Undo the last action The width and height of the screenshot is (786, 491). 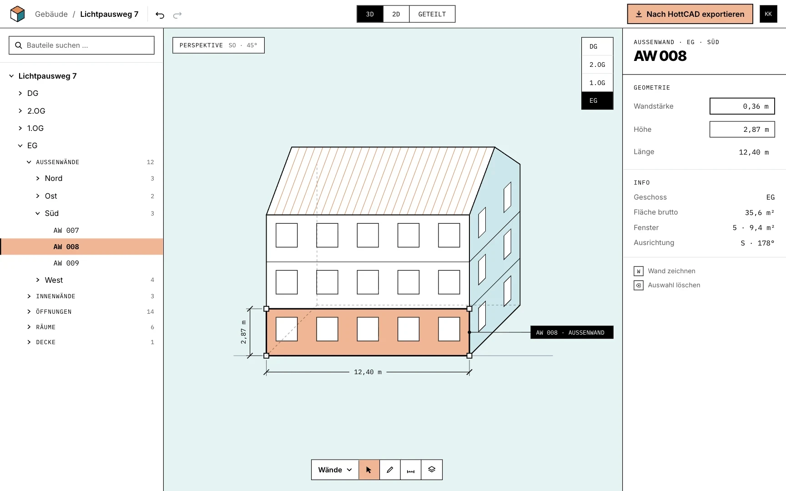[x=160, y=15]
